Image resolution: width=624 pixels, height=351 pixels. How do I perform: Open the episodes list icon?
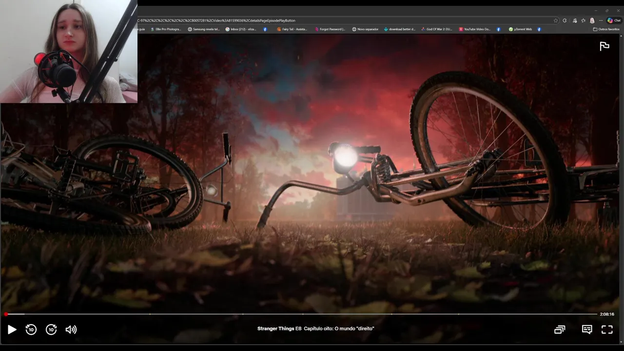(x=560, y=330)
